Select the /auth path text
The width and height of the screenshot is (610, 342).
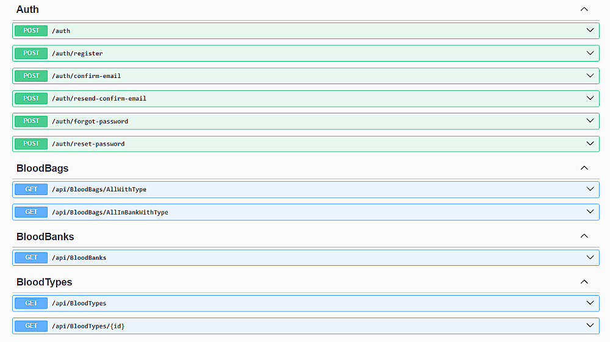tap(61, 31)
